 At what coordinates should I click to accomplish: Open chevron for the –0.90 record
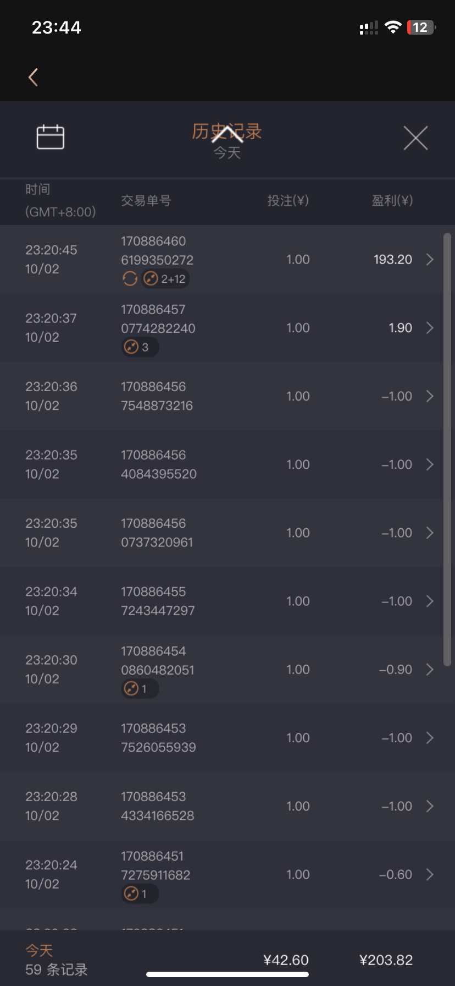pos(430,670)
